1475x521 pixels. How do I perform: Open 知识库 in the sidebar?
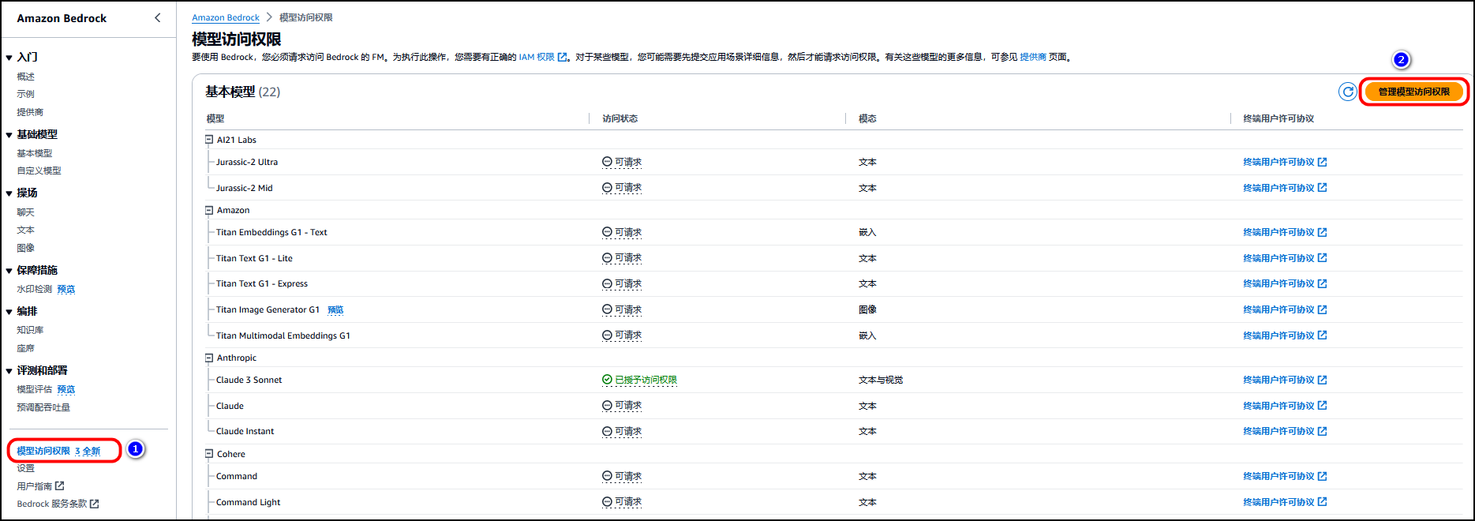pos(30,330)
